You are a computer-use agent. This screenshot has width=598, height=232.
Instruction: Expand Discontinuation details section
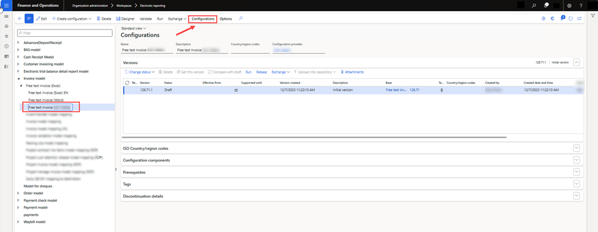[577, 196]
